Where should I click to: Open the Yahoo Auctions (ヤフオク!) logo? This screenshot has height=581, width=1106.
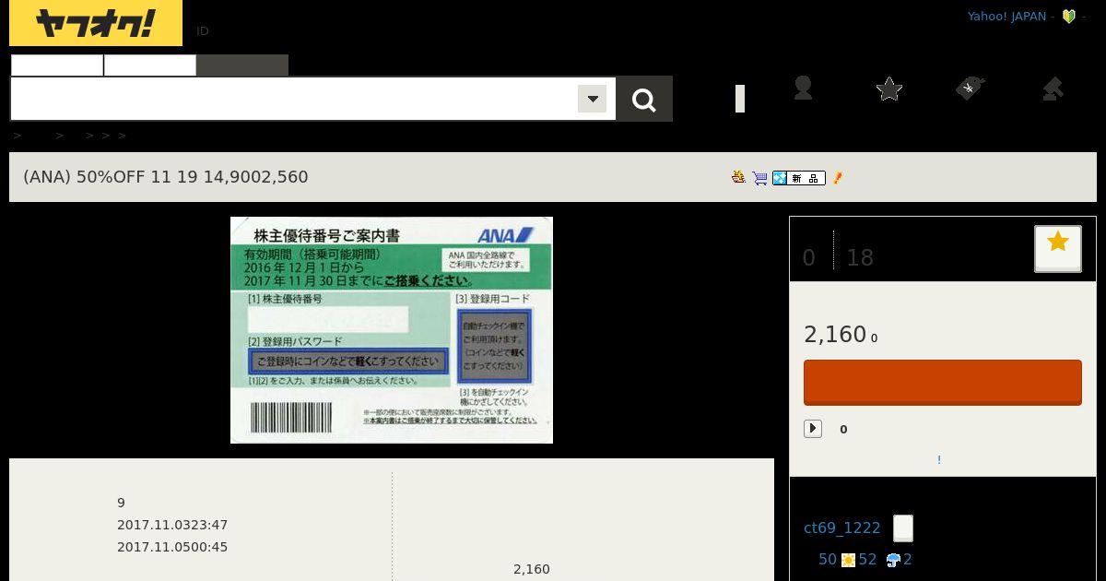[x=96, y=23]
